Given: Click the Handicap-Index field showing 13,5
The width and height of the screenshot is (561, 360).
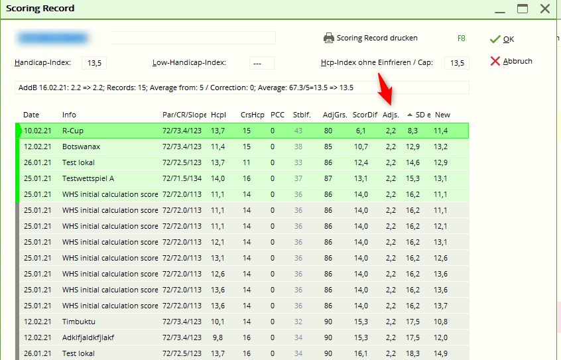Looking at the screenshot, I should pos(94,63).
